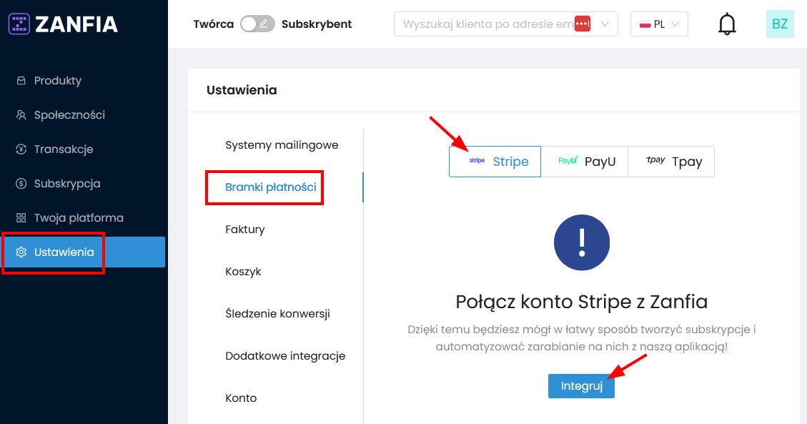Click the Ustawienia gear icon
This screenshot has width=807, height=424.
[x=21, y=252]
